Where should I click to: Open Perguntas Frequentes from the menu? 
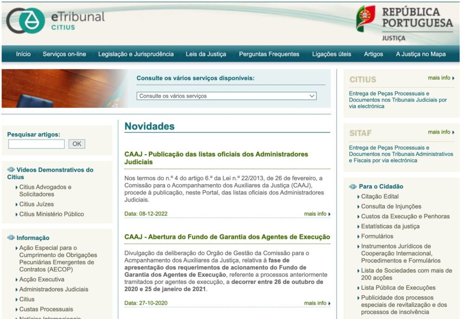pos(269,54)
